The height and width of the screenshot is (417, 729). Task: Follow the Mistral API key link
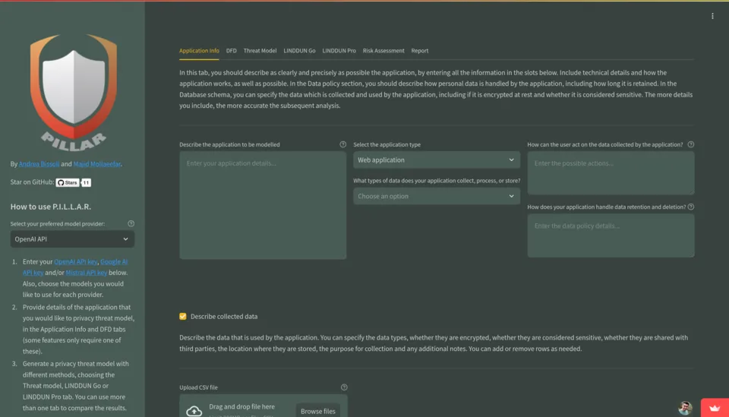pos(86,273)
